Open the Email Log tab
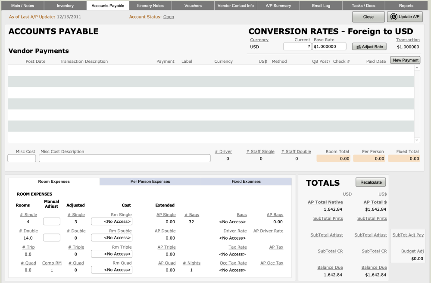The width and height of the screenshot is (431, 283). (x=321, y=6)
